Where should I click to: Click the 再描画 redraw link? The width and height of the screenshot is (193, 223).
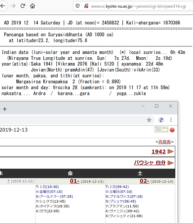[x=164, y=142]
